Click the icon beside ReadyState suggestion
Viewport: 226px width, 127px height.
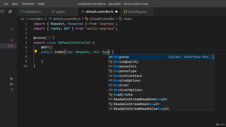tap(111, 95)
